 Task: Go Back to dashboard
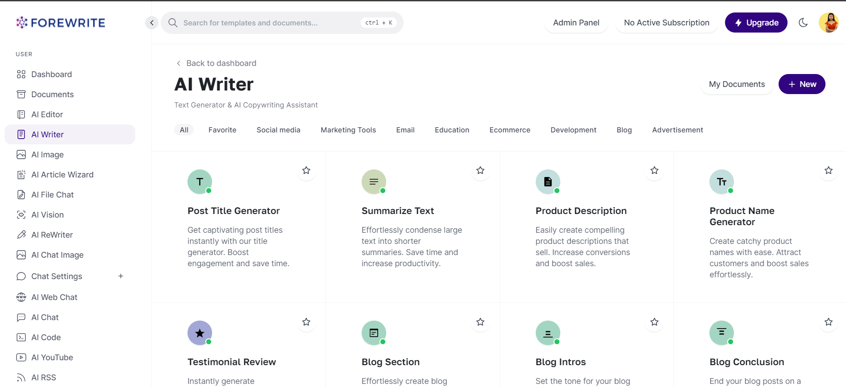(x=216, y=63)
